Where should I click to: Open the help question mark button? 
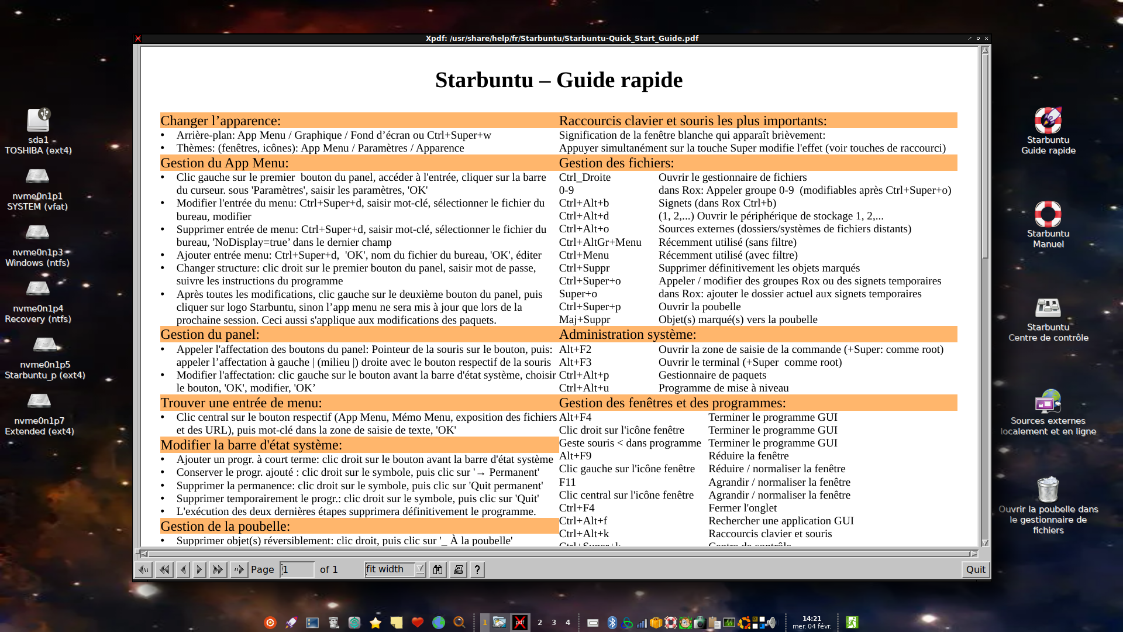coord(477,569)
